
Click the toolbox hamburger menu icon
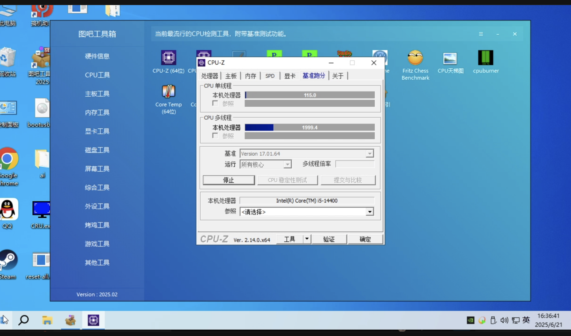tap(481, 34)
